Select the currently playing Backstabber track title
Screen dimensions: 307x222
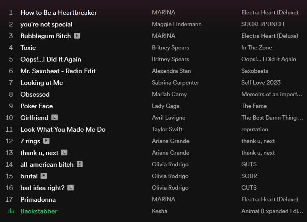[39, 211]
